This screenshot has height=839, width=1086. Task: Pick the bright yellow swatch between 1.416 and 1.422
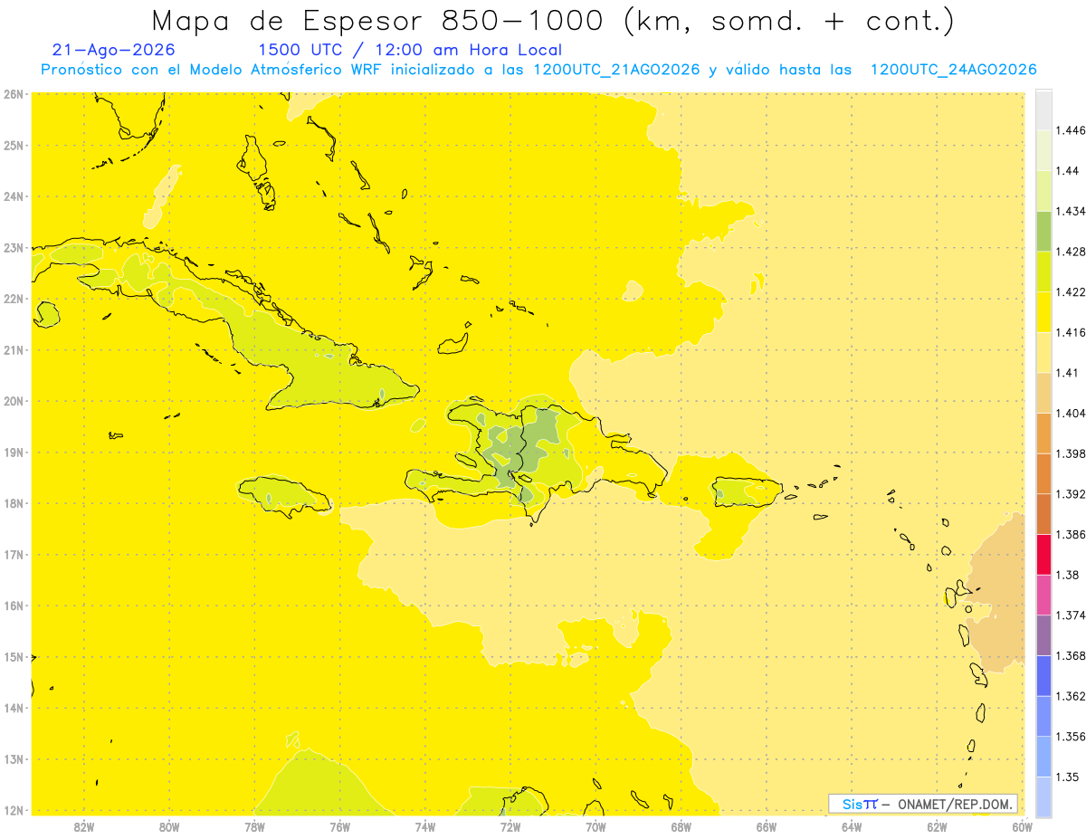(1043, 312)
